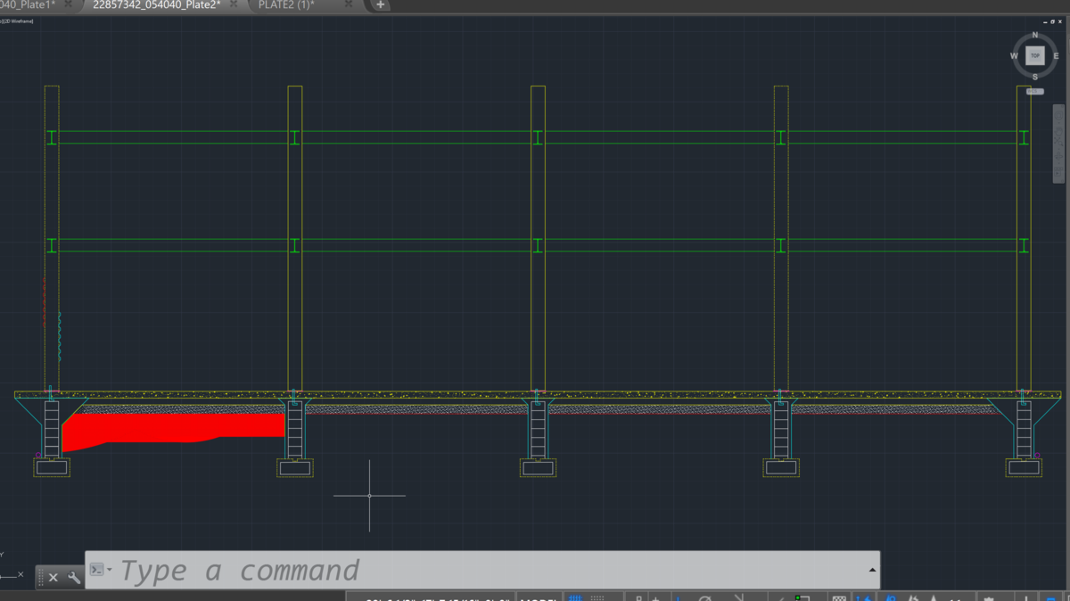Open the 2D Wireframe visual style menu
The height and width of the screenshot is (601, 1070).
pyautogui.click(x=20, y=21)
